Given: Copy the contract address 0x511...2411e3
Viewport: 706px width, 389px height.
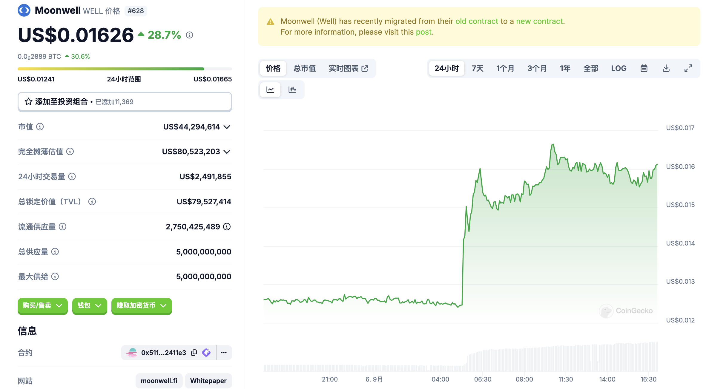Looking at the screenshot, I should click(x=194, y=353).
